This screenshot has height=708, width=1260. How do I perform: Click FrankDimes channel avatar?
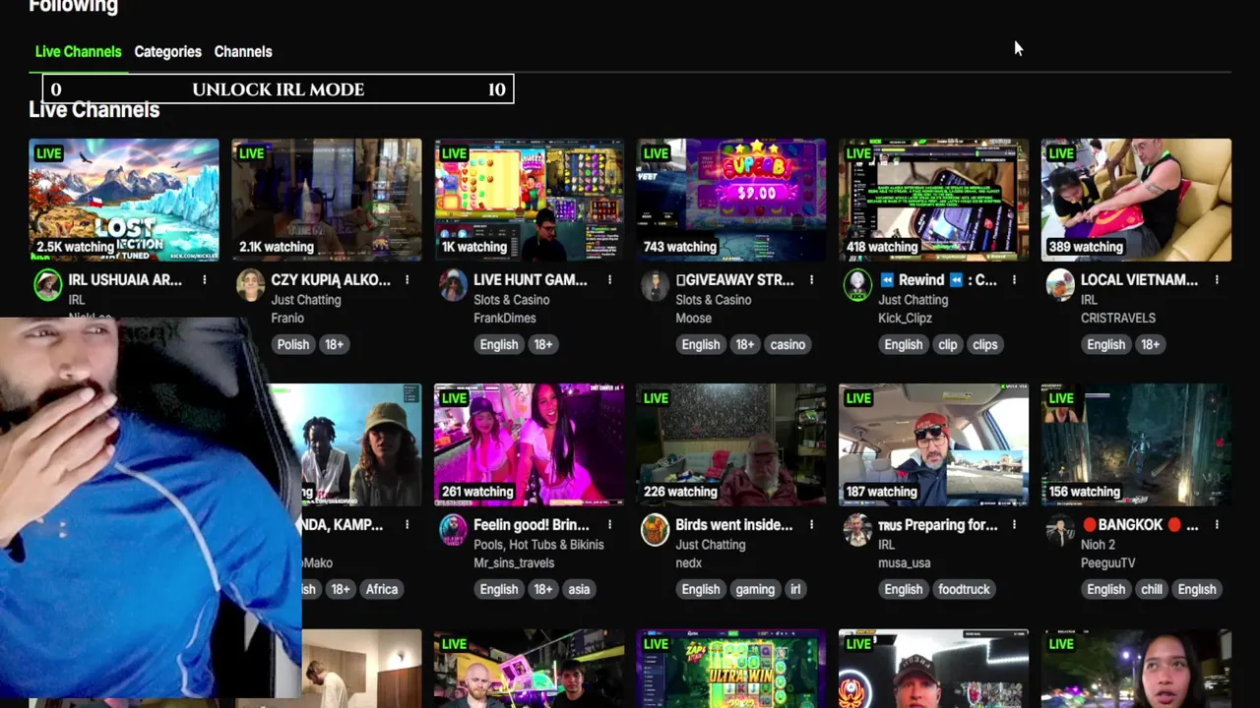(x=453, y=285)
